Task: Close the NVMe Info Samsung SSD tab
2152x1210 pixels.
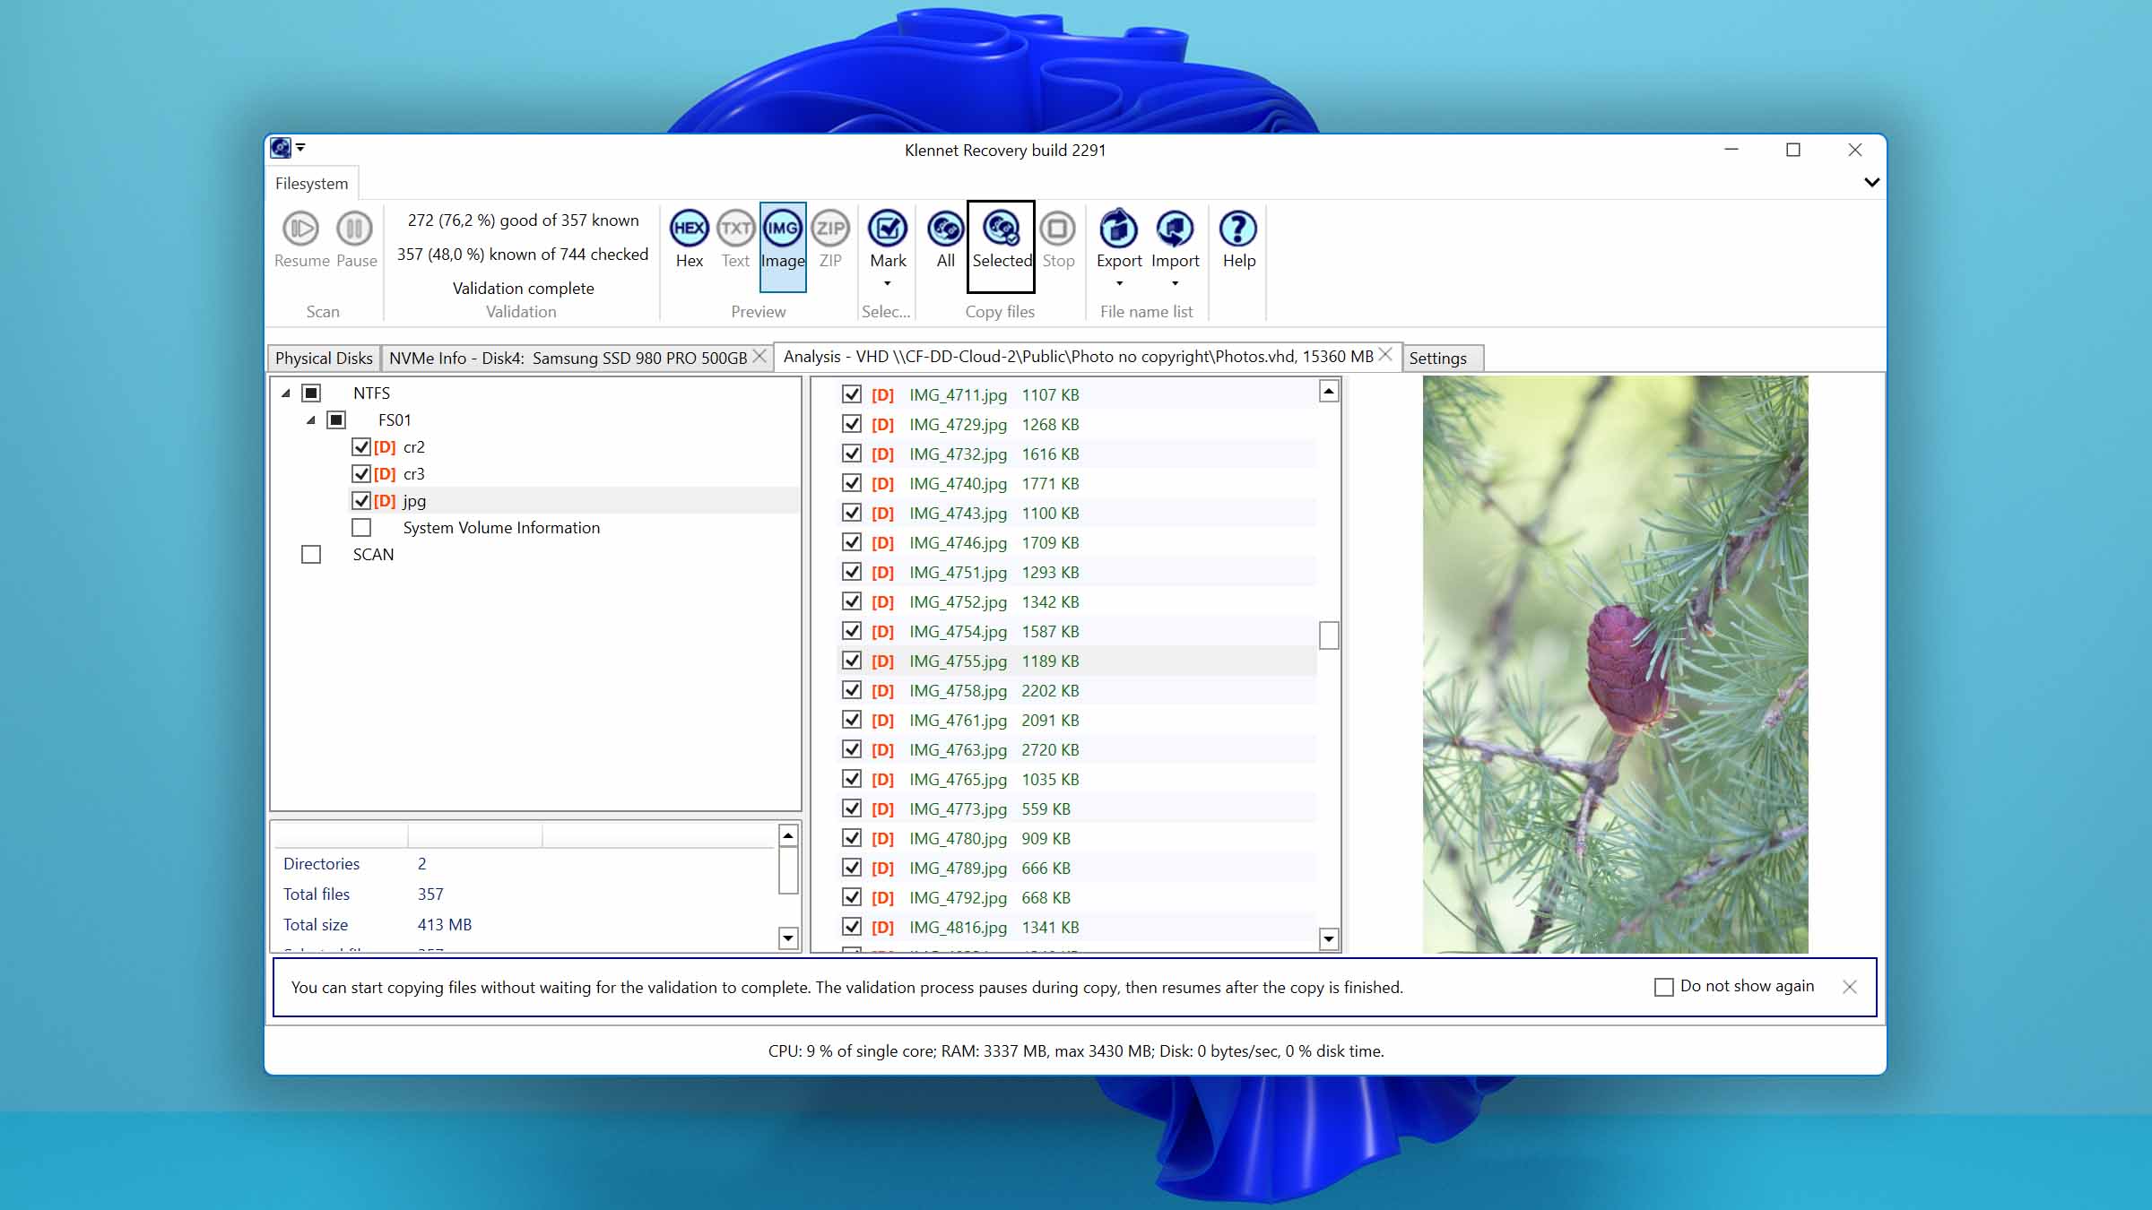Action: tap(759, 357)
